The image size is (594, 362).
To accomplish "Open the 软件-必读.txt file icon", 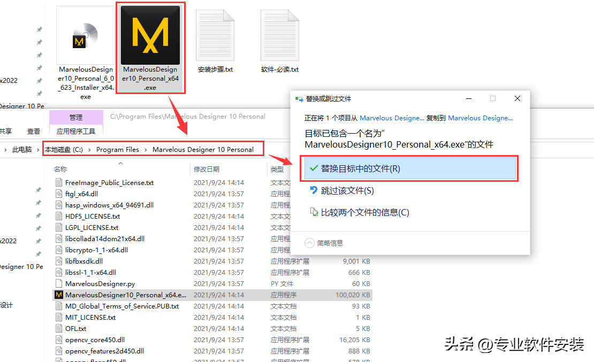I will (x=280, y=35).
